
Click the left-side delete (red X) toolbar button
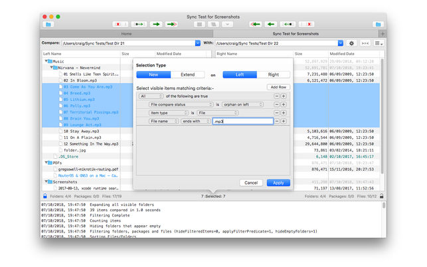(120, 25)
